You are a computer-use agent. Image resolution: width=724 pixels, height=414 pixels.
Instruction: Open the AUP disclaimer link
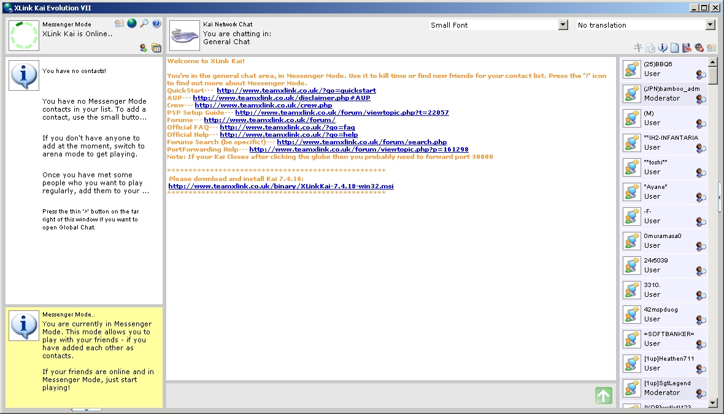[x=282, y=98]
